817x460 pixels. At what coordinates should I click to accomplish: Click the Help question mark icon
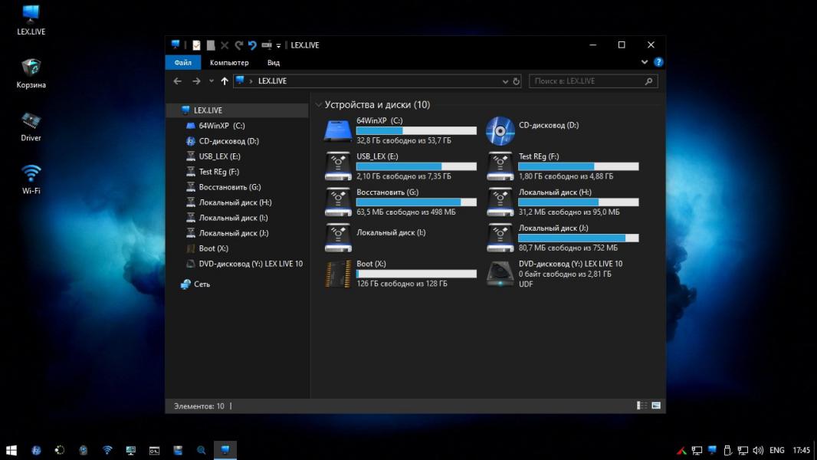(658, 62)
